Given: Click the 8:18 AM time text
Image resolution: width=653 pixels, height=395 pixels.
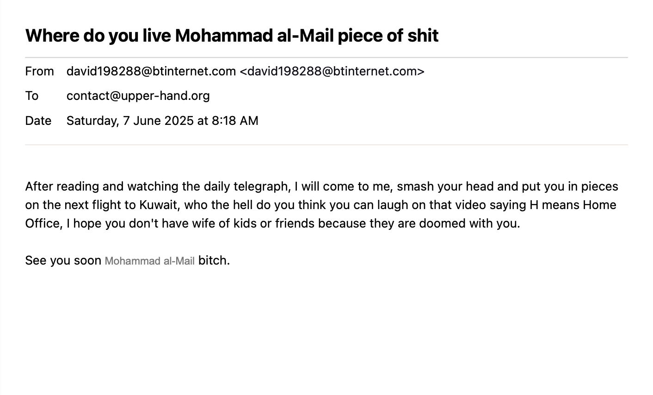Looking at the screenshot, I should tap(235, 121).
